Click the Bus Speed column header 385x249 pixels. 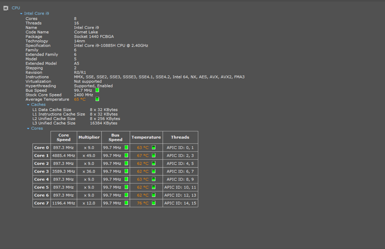point(115,137)
